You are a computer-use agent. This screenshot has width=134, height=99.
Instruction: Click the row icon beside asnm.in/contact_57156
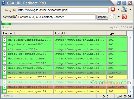coord(4,77)
